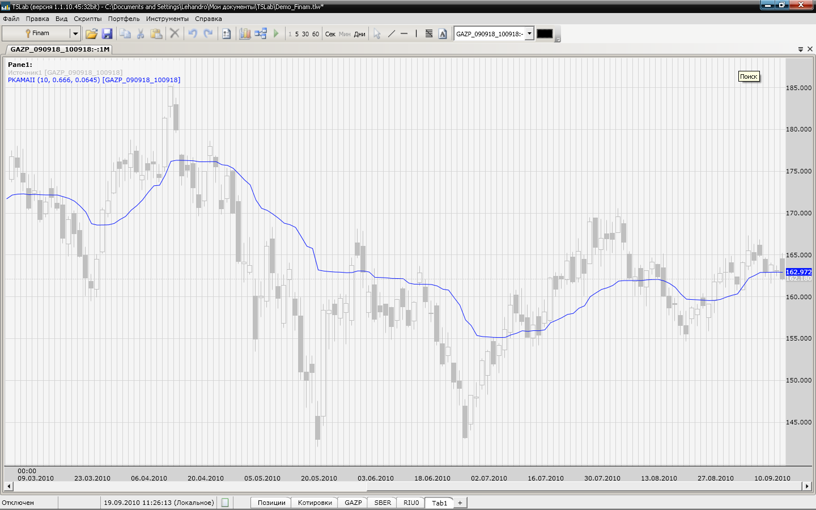The height and width of the screenshot is (510, 816).
Task: Save the workspace with the floppy icon
Action: tap(107, 34)
